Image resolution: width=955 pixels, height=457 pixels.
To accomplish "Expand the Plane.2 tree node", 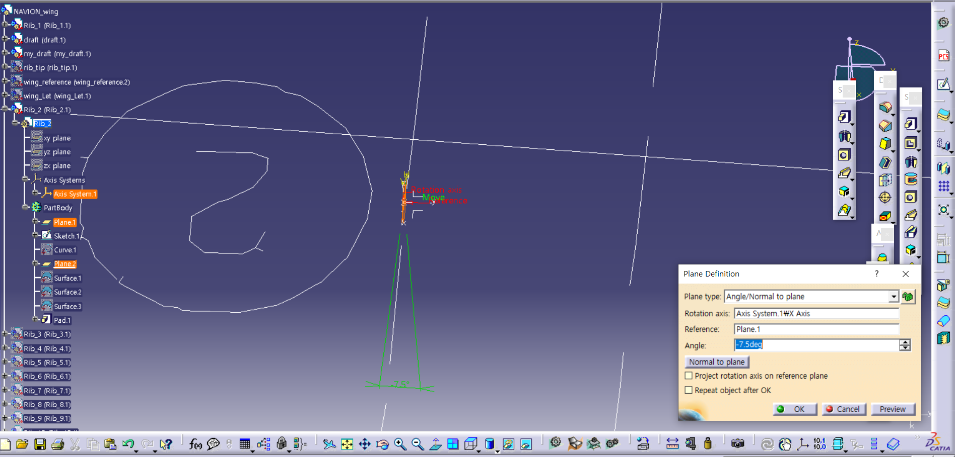I will (x=35, y=263).
